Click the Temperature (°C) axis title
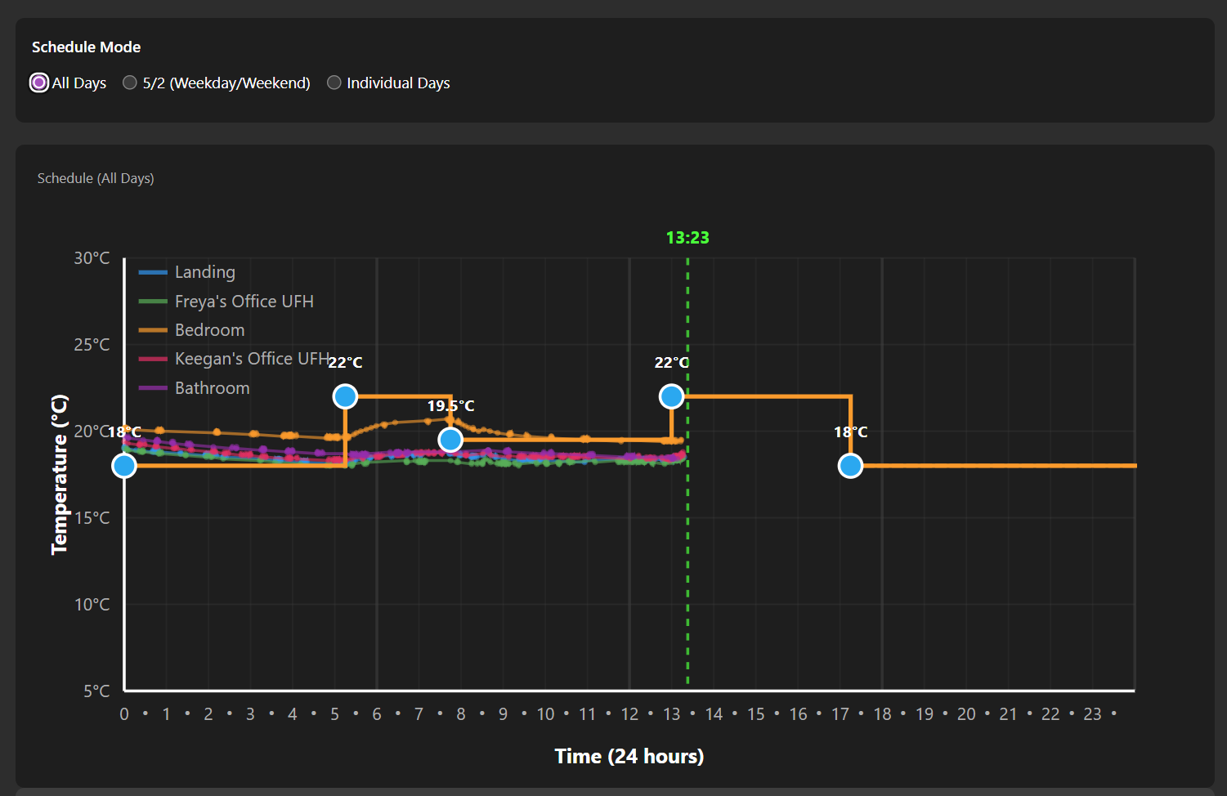1227x796 pixels. 60,475
